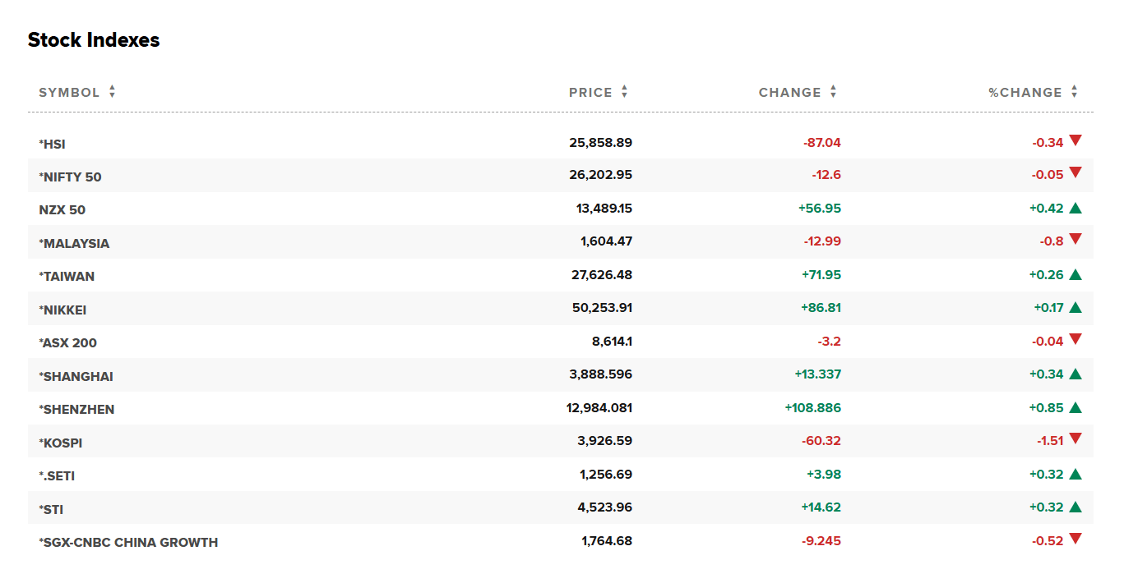1124x583 pixels.
Task: Select the *TAIWAN symbol link
Action: coord(67,276)
